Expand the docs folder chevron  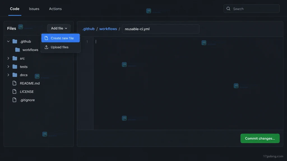pyautogui.click(x=8, y=75)
